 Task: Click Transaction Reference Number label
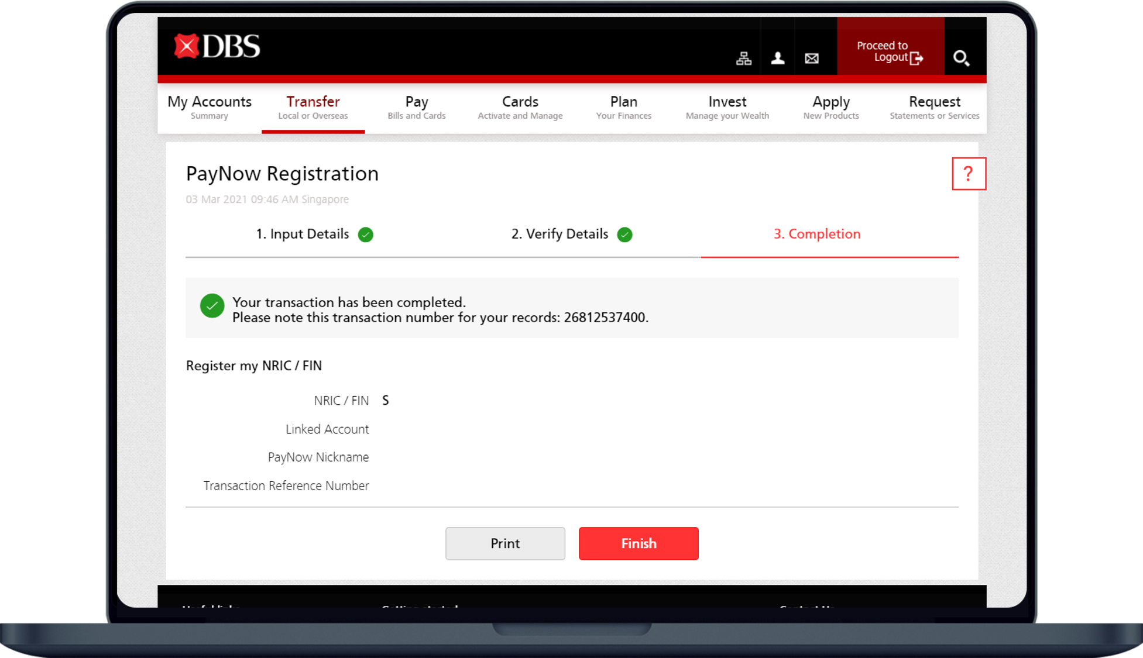[x=286, y=485]
